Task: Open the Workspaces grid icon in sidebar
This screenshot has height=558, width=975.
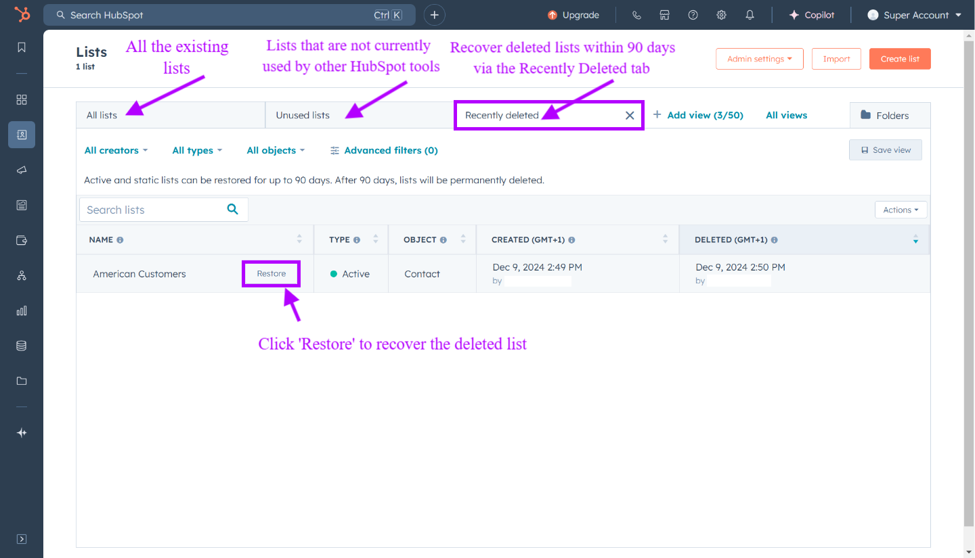Action: 22,99
